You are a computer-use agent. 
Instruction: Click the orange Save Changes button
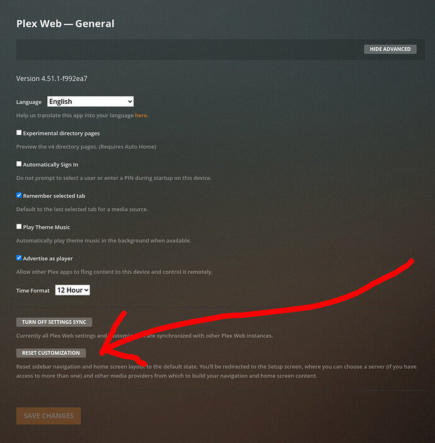click(49, 416)
